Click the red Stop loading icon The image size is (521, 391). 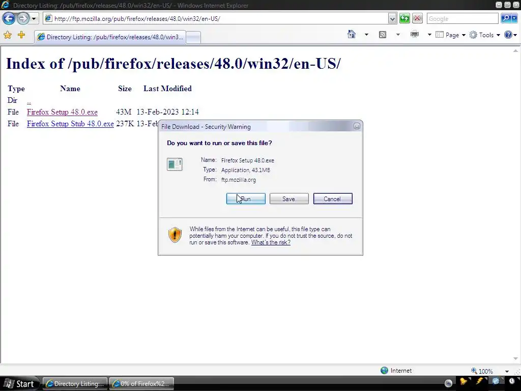tap(417, 19)
